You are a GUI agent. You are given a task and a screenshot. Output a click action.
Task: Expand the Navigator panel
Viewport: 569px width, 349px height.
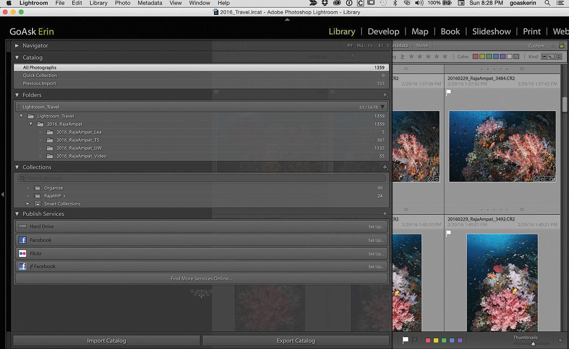point(17,46)
